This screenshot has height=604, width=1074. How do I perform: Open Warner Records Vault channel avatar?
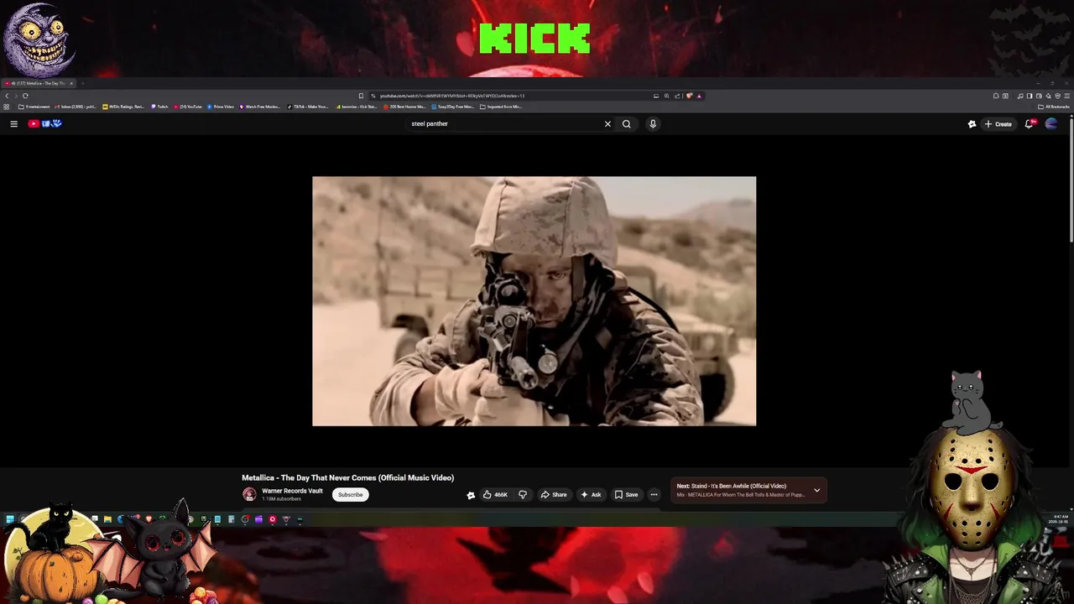(x=249, y=494)
